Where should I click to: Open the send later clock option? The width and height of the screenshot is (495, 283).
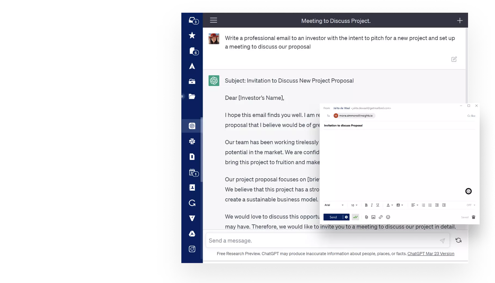pos(346,217)
